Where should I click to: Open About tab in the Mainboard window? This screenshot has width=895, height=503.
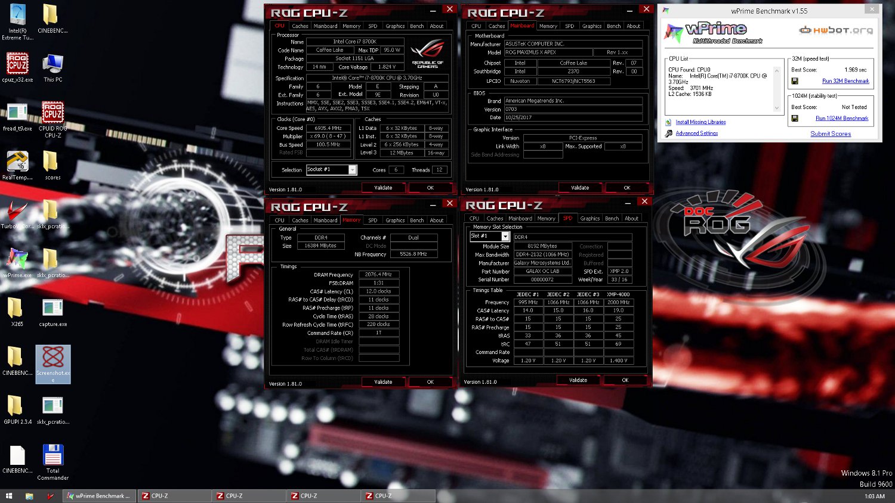tap(633, 26)
